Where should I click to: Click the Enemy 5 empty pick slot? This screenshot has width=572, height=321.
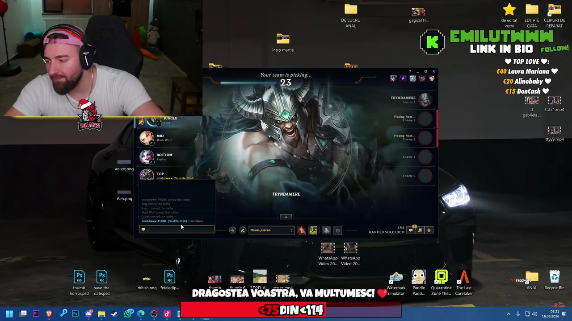425,176
